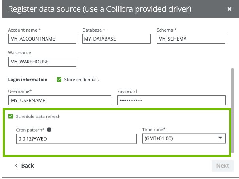Viewport: 239px width, 179px height.
Task: Select the Schema text field
Action: pyautogui.click(x=191, y=39)
